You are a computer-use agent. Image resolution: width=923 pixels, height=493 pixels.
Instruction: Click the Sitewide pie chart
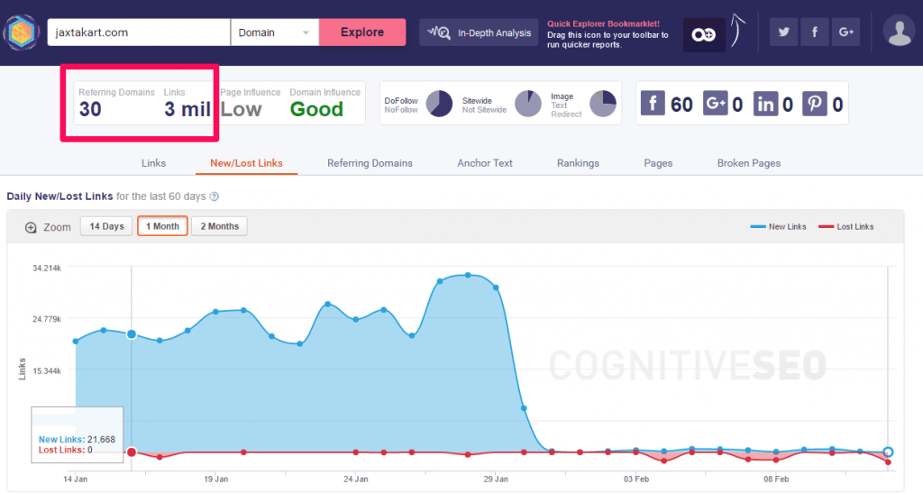pyautogui.click(x=528, y=104)
